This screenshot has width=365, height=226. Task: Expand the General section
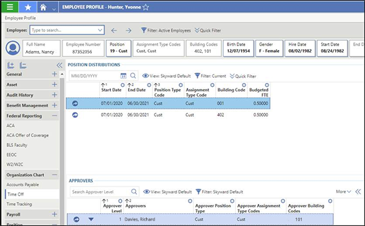[x=55, y=74]
